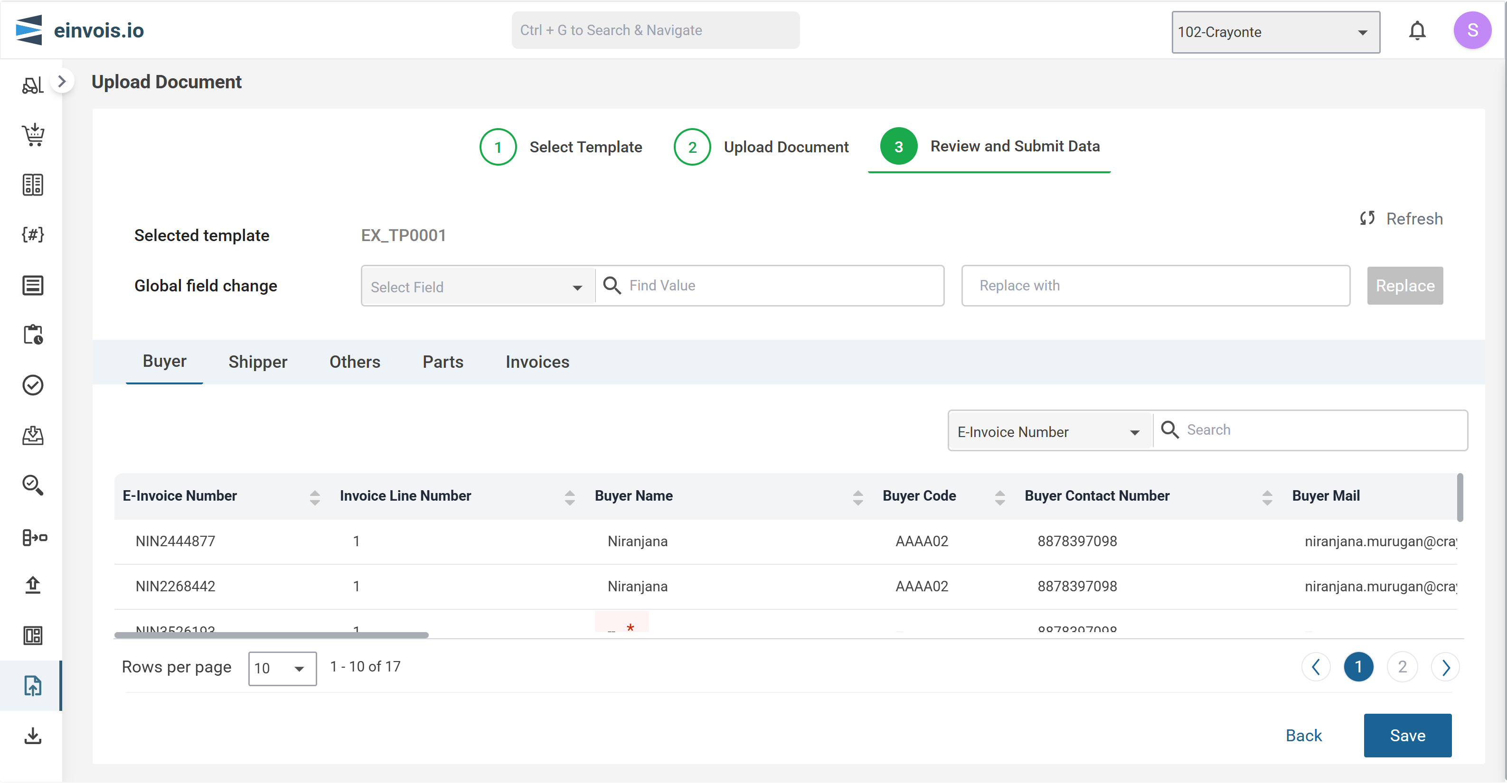1507x783 pixels.
Task: Click the Find Value magnifier icon
Action: 612,285
